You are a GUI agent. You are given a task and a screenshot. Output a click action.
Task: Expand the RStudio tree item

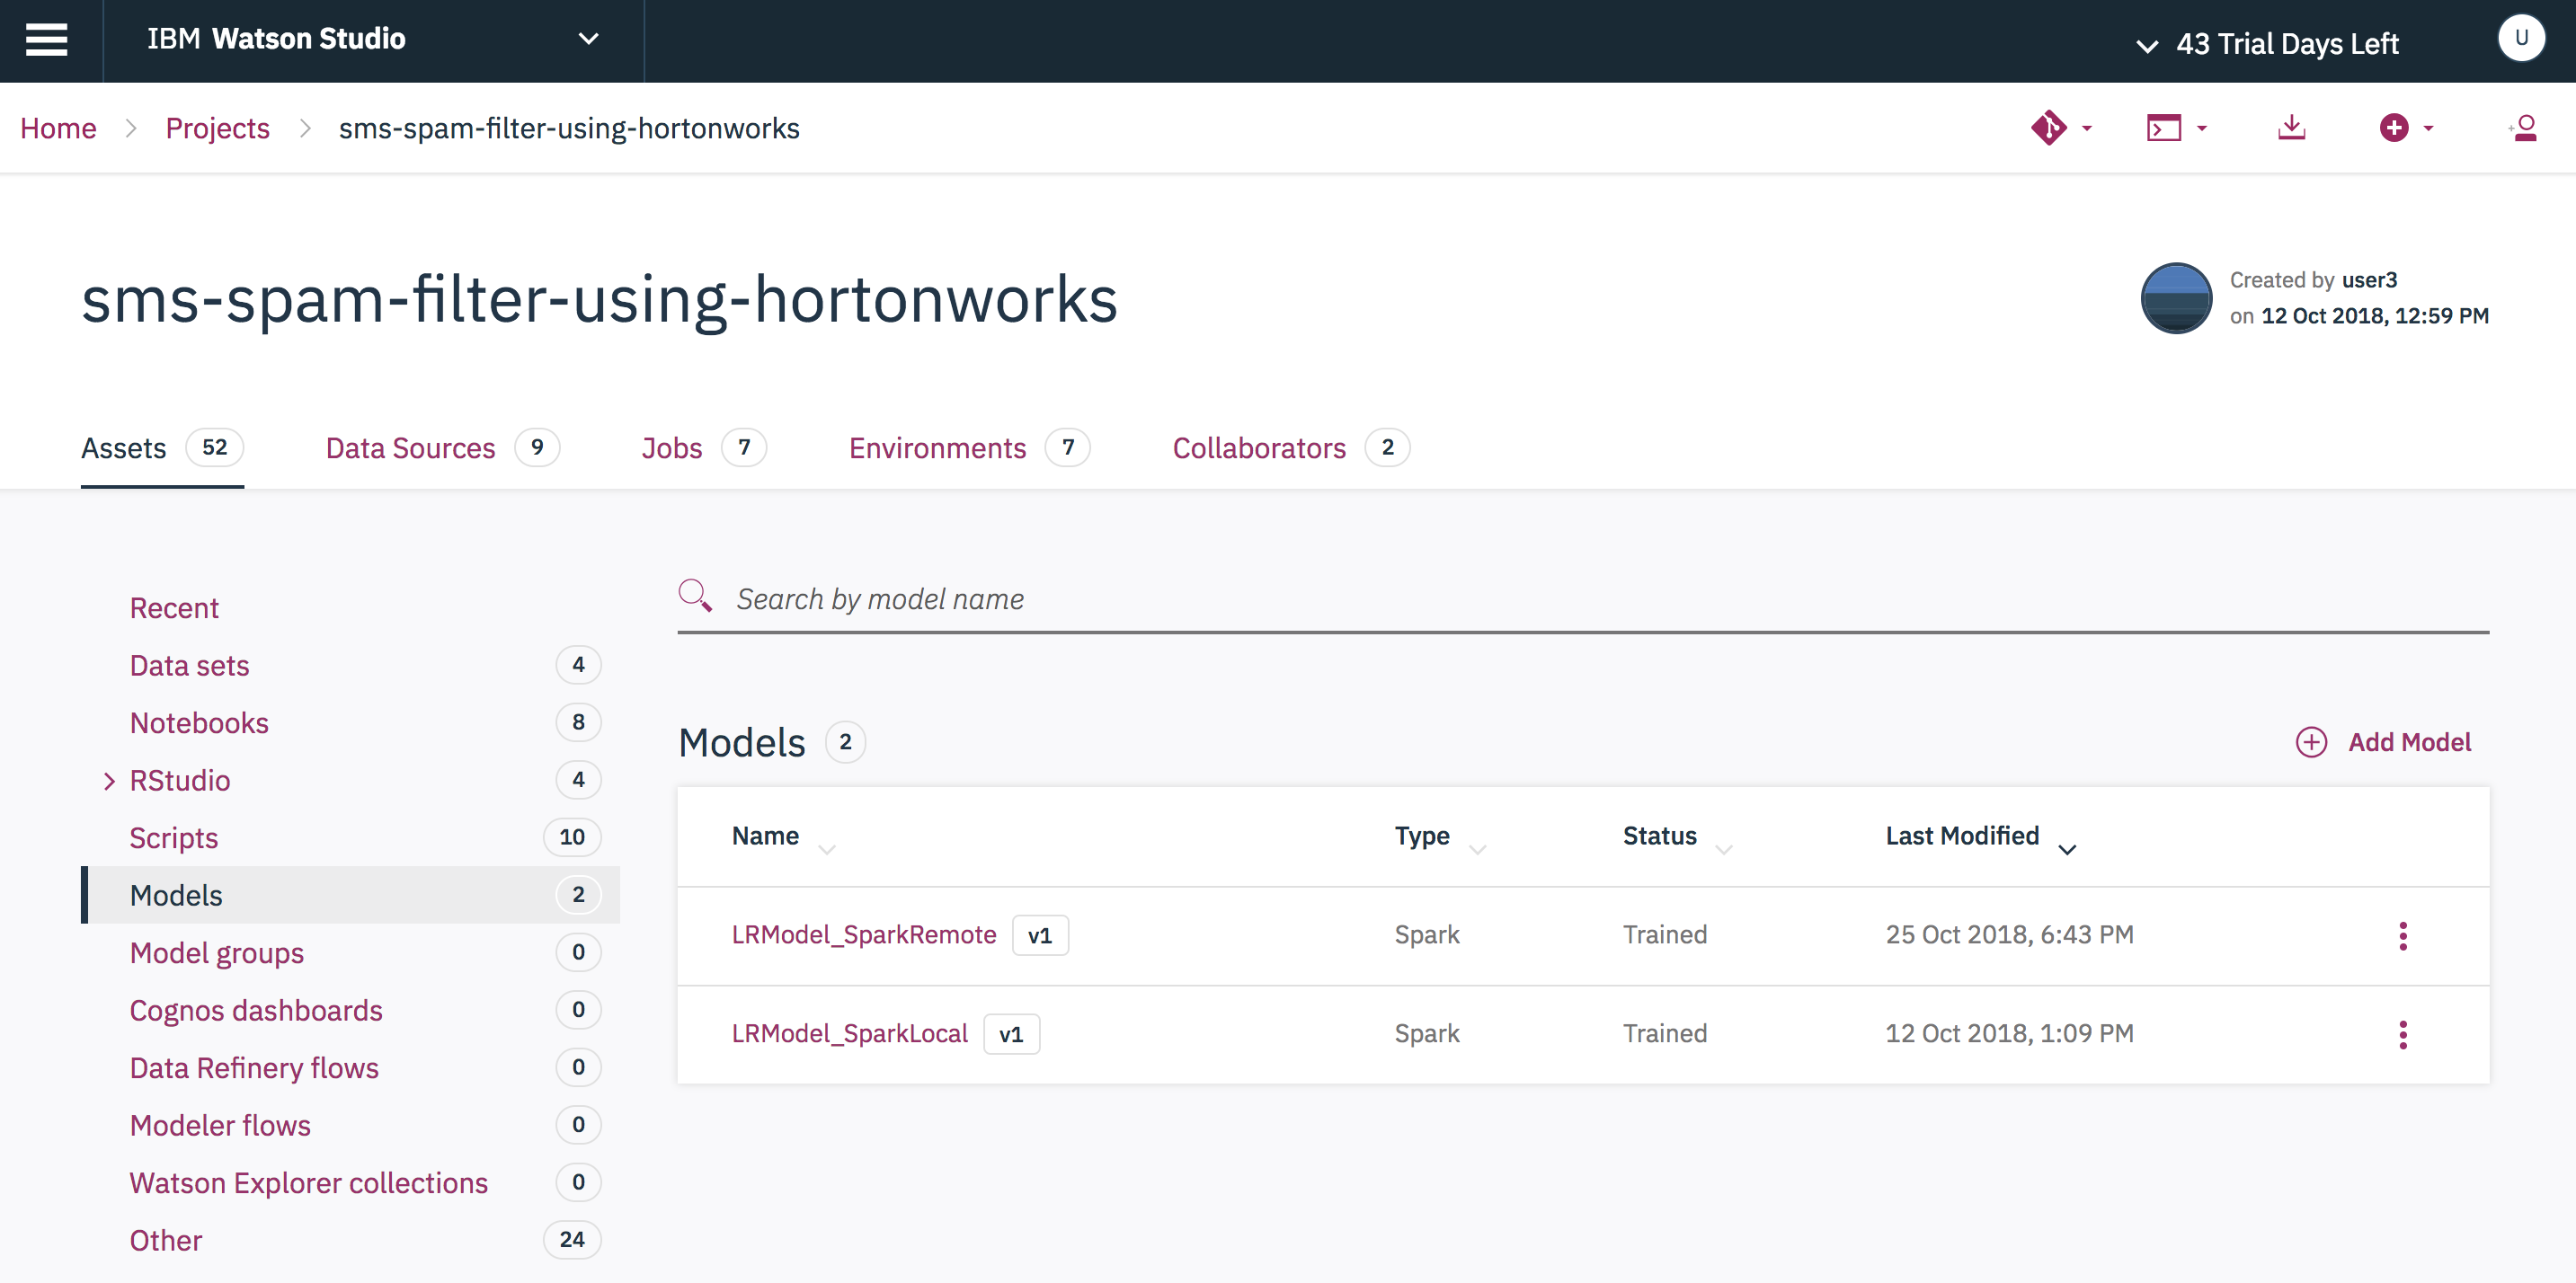pos(109,782)
